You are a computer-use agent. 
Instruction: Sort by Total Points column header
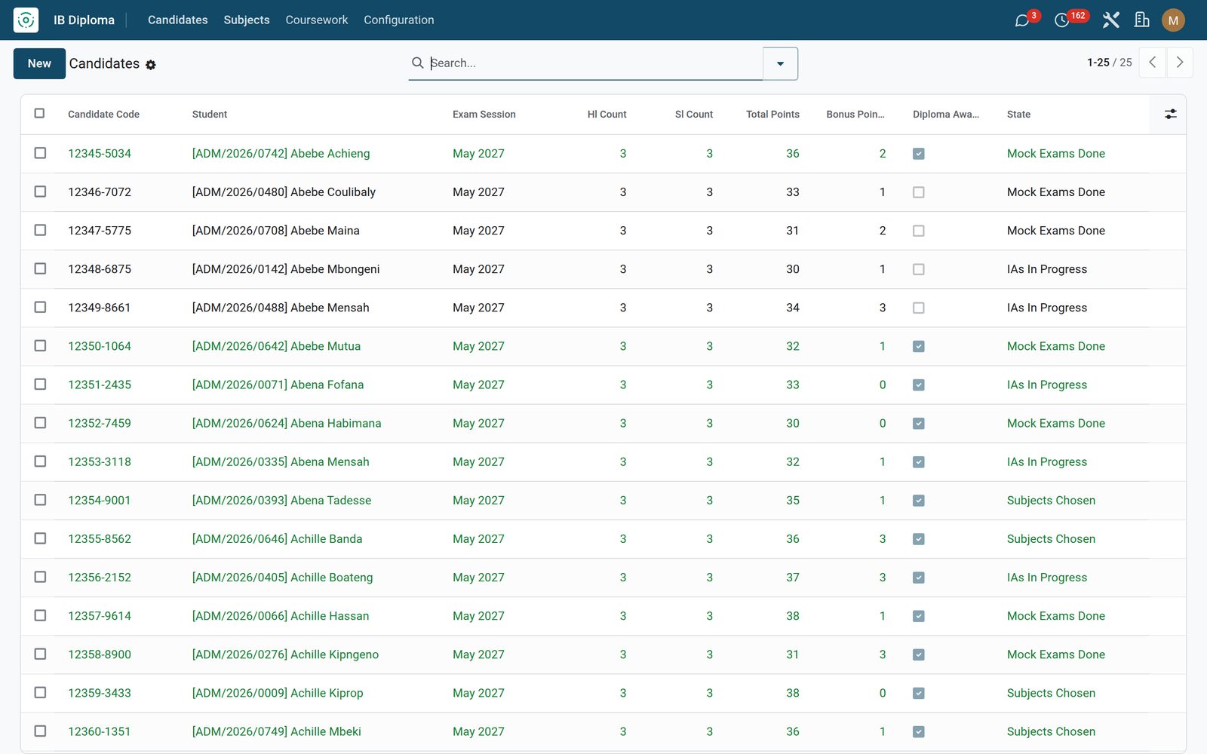772,114
